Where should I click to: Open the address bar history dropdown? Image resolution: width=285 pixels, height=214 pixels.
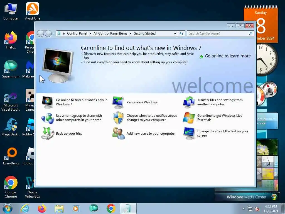pos(175,33)
